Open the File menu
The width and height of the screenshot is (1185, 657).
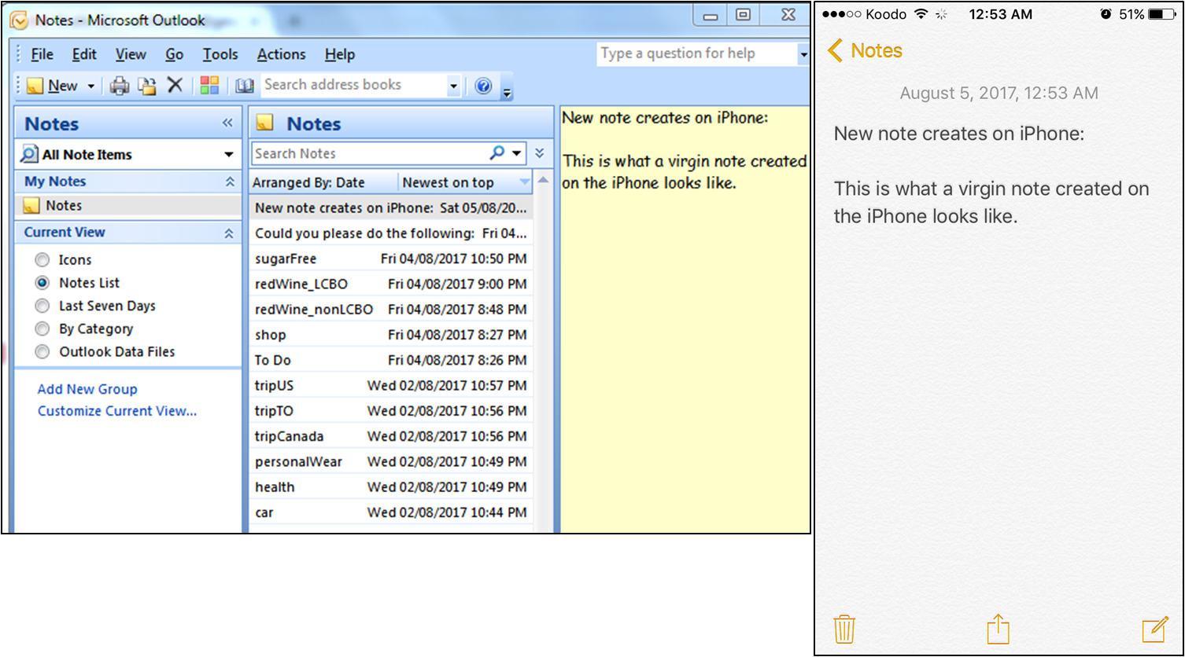[x=42, y=54]
